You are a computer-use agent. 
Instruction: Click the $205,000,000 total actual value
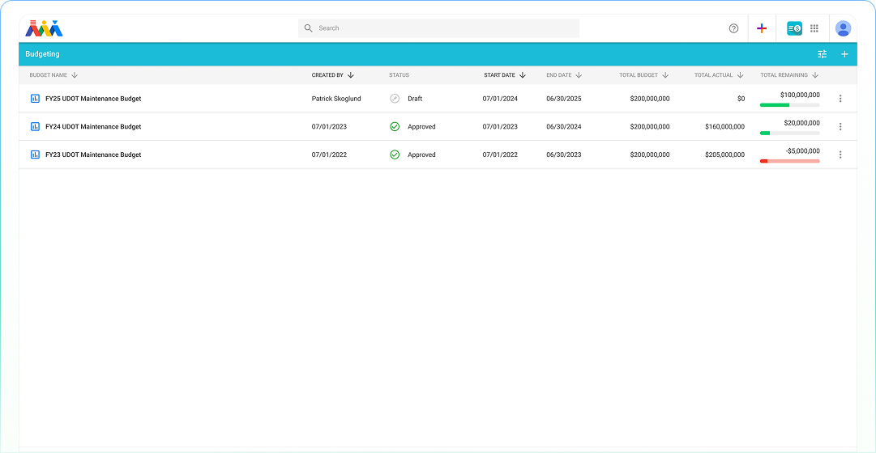point(724,155)
